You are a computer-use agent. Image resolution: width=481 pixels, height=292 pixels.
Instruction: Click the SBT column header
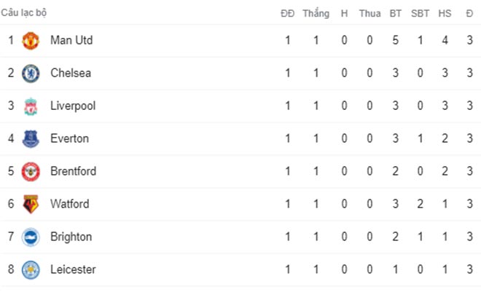click(421, 14)
